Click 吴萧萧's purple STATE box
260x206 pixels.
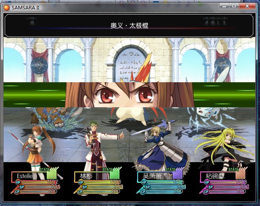[x=177, y=175]
